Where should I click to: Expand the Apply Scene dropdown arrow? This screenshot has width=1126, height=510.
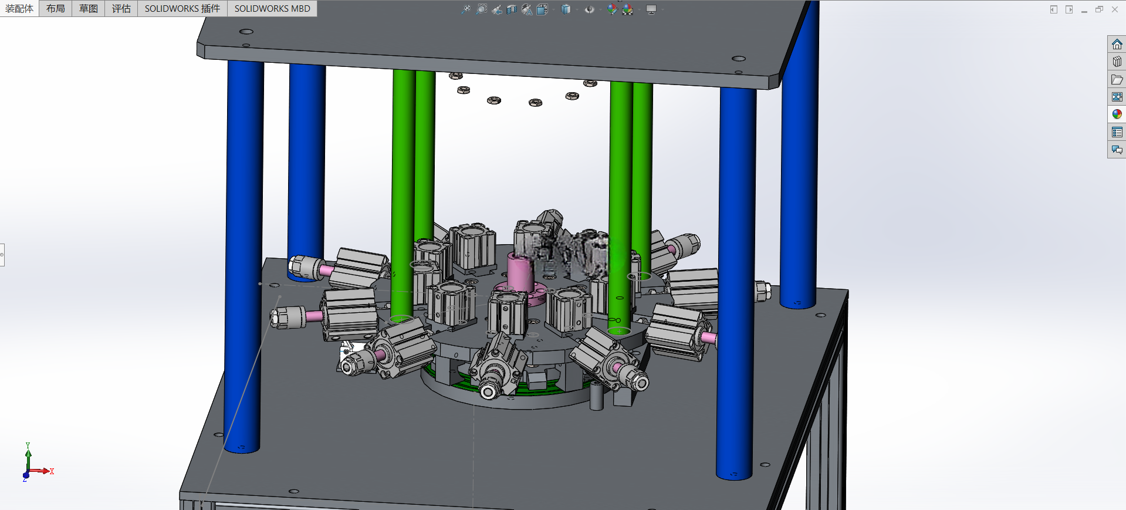point(639,10)
